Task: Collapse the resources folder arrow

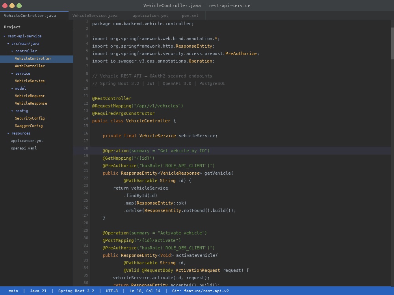Action: pos(8,133)
